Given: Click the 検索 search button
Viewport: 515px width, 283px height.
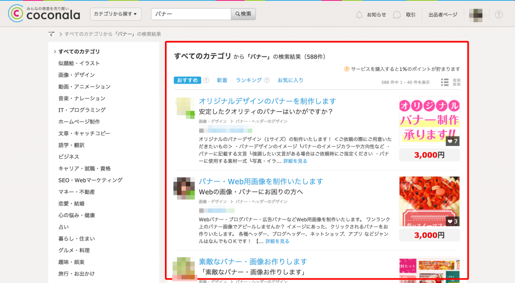Looking at the screenshot, I should pos(243,14).
